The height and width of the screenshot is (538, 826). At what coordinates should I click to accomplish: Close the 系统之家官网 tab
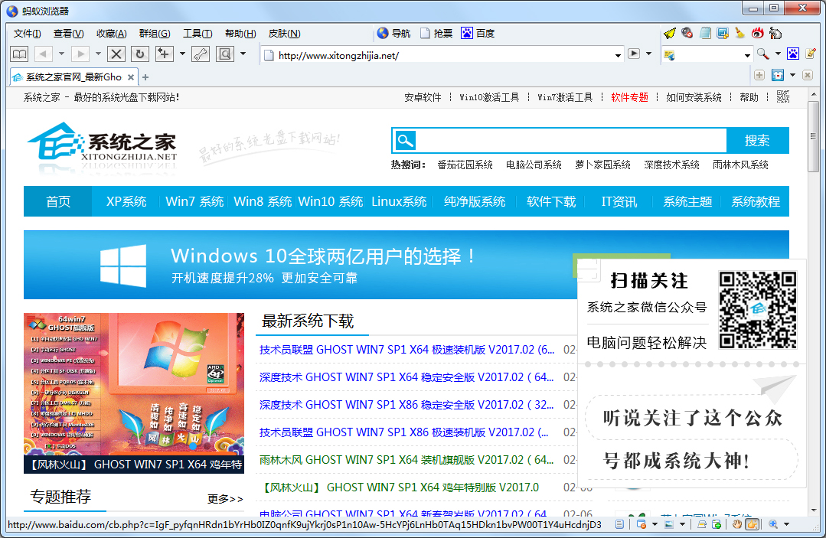[x=131, y=77]
